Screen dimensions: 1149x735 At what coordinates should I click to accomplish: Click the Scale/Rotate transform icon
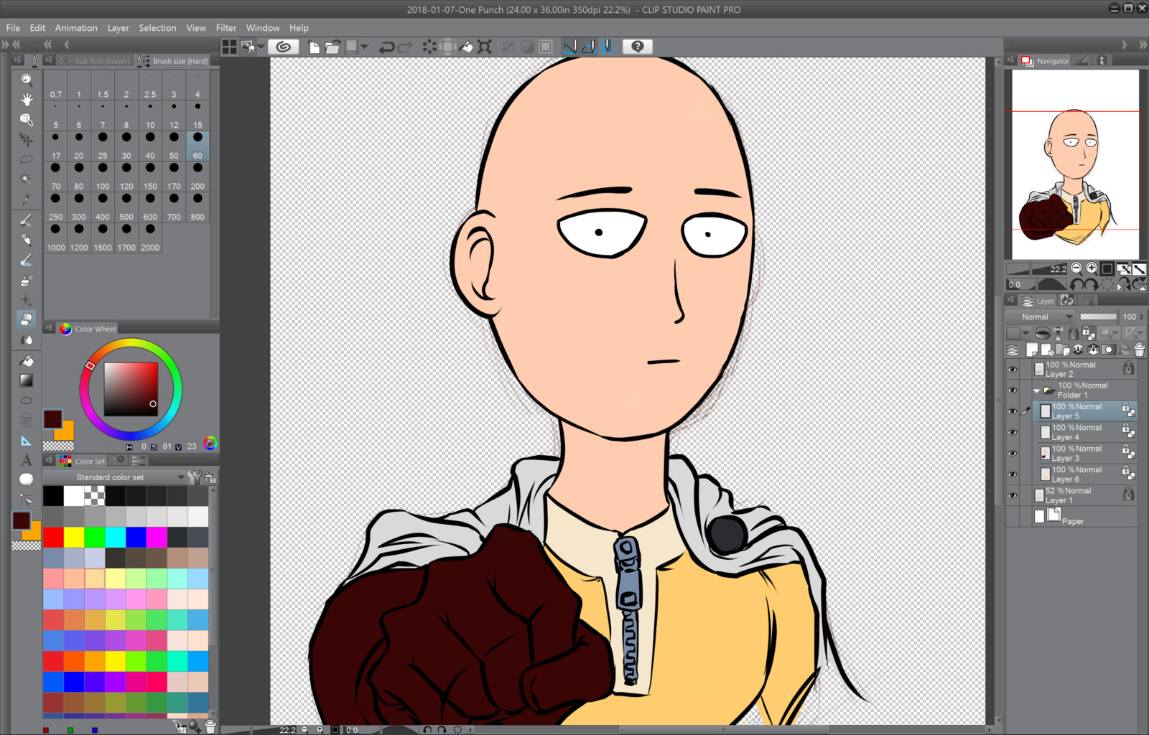point(485,47)
